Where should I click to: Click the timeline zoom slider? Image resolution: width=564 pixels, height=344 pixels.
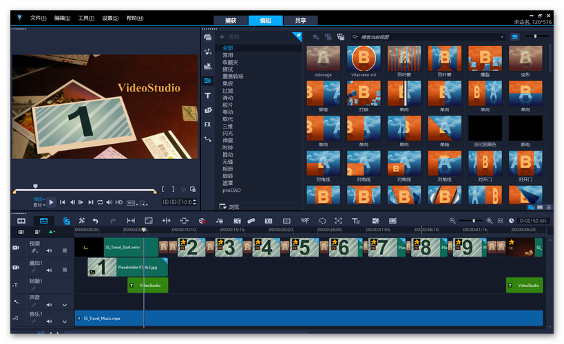tap(471, 221)
